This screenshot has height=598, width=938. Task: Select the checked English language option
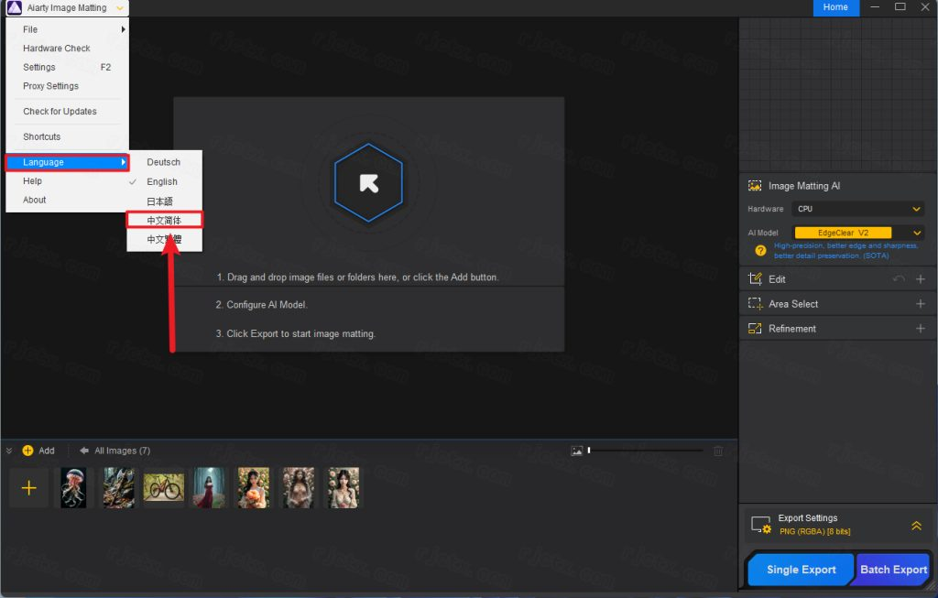[162, 182]
